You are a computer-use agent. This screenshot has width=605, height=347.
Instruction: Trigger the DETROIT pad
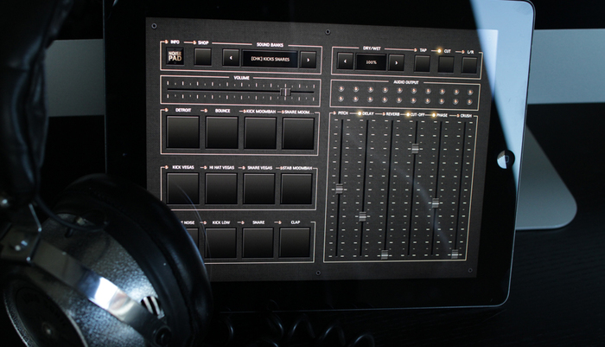(183, 132)
